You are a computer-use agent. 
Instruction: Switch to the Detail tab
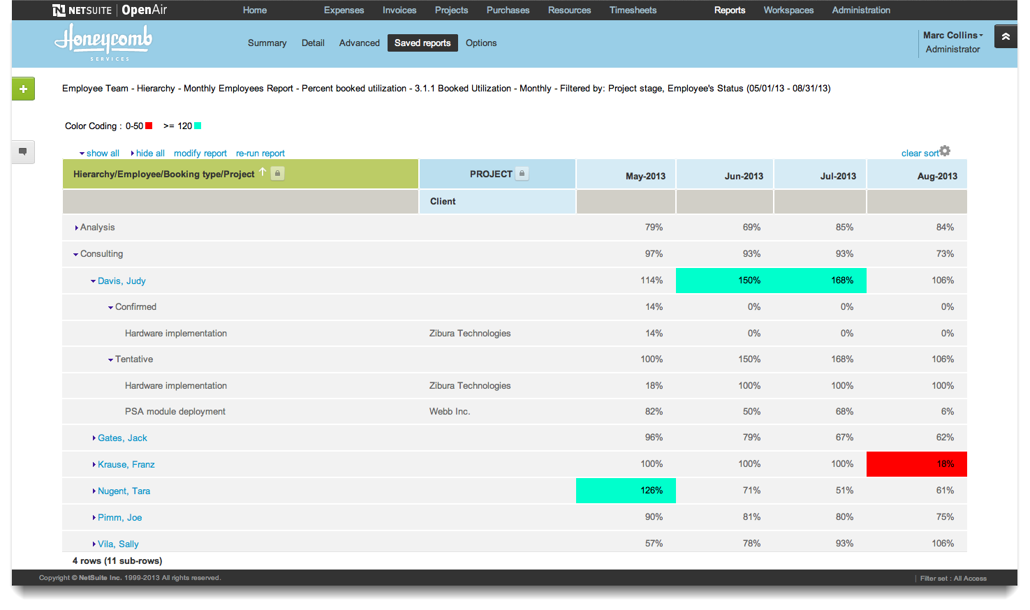tap(313, 43)
